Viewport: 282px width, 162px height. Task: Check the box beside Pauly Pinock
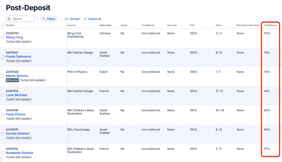[3, 114]
